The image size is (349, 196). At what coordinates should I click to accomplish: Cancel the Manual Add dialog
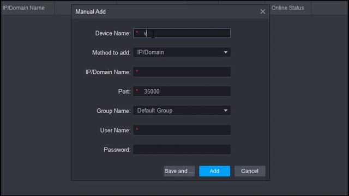(x=250, y=171)
